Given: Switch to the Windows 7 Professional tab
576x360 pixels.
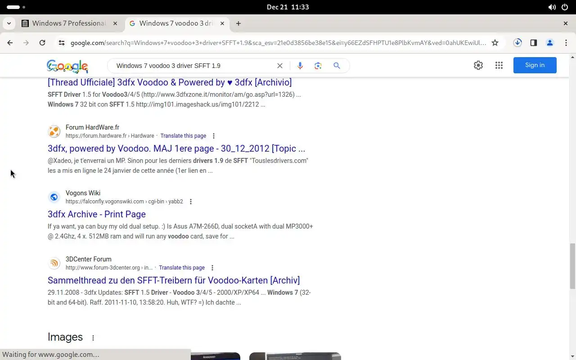Looking at the screenshot, I should (x=70, y=23).
